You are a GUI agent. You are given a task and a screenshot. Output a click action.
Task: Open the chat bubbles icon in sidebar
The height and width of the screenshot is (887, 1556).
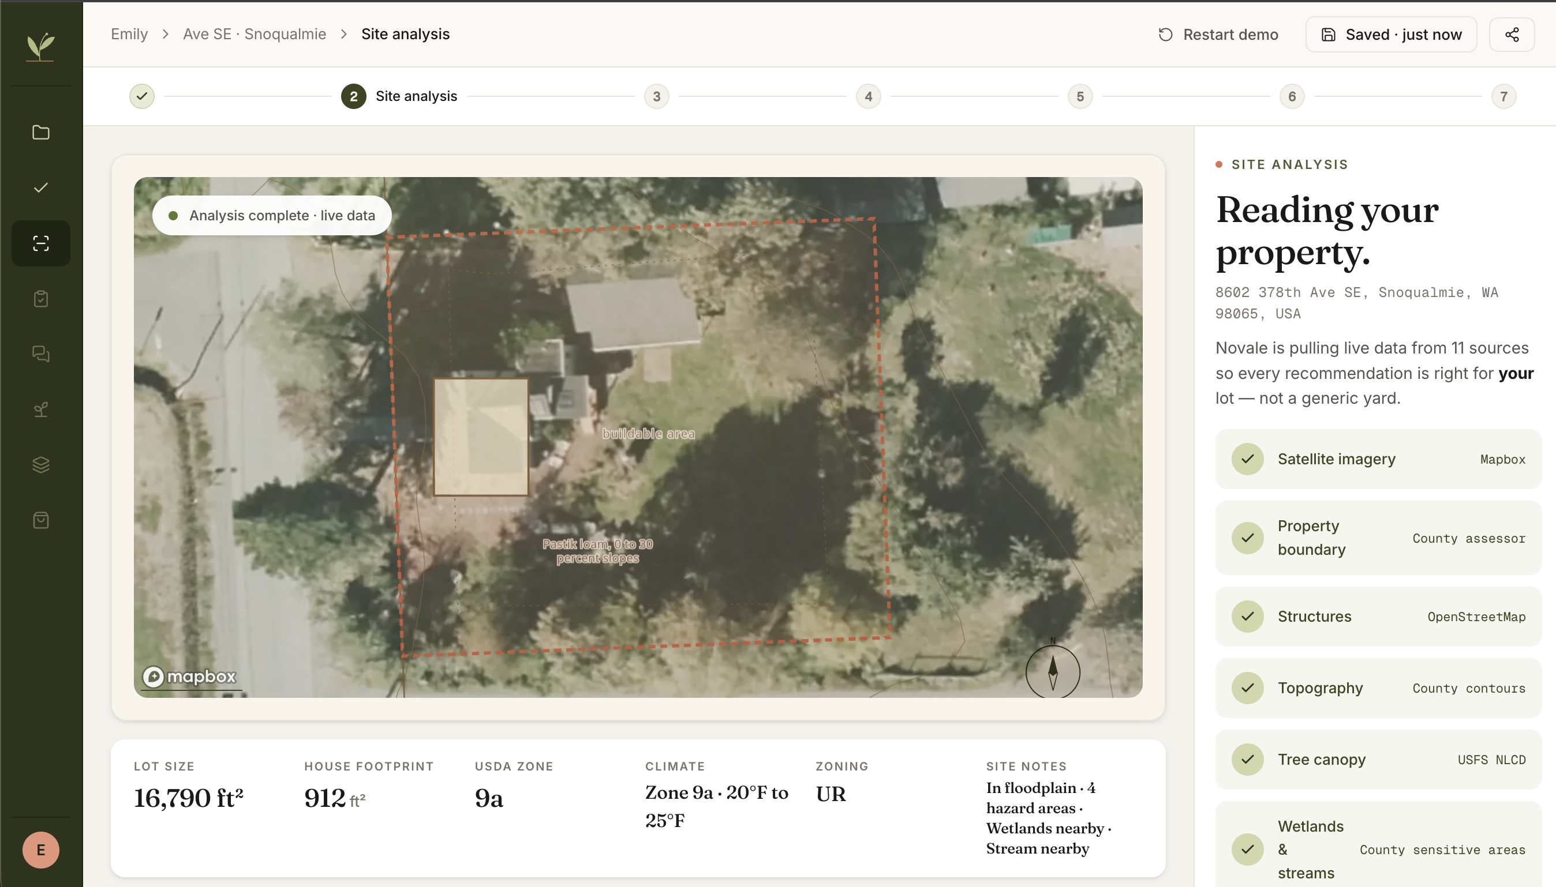41,354
